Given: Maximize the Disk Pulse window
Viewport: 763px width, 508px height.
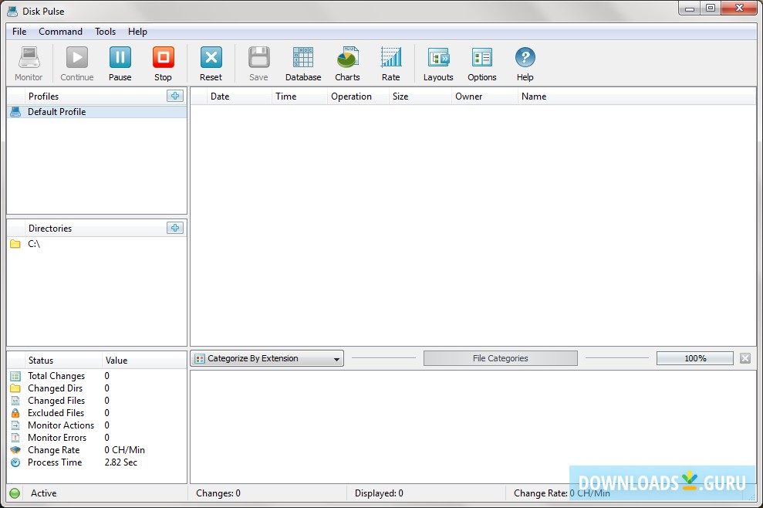Looking at the screenshot, I should (x=711, y=8).
